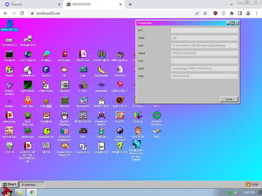The image size is (262, 196).
Task: Click the name field in Properties
Action: pos(204,53)
